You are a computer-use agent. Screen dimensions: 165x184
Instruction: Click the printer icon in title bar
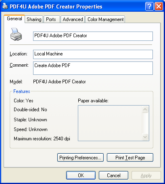point(5,6)
